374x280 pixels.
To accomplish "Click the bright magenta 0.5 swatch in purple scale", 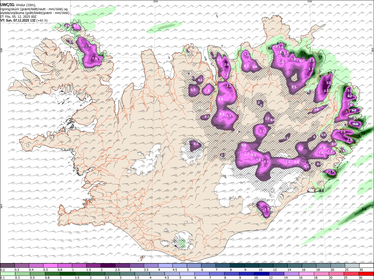I will click(x=50, y=266).
